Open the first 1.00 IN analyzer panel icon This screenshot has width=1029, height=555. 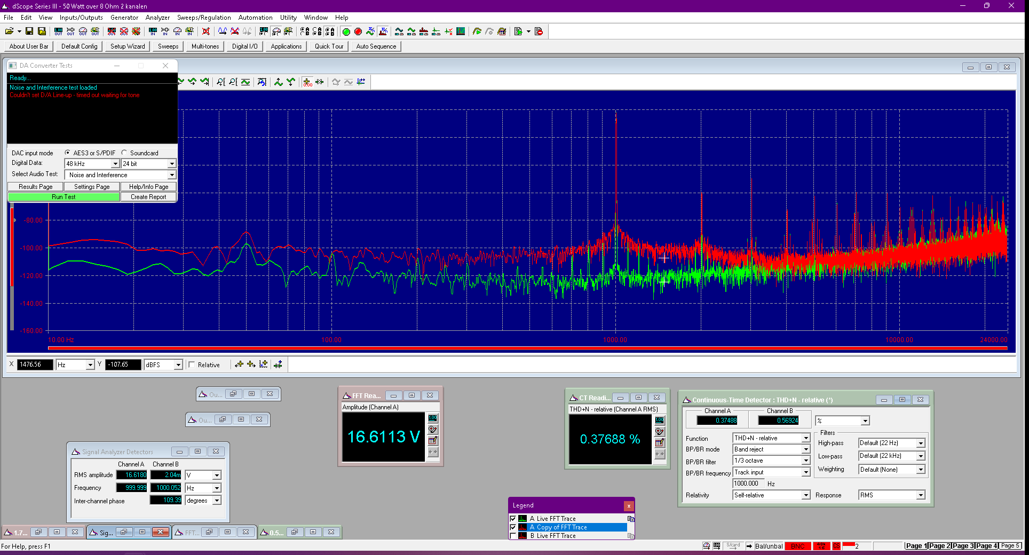153,31
